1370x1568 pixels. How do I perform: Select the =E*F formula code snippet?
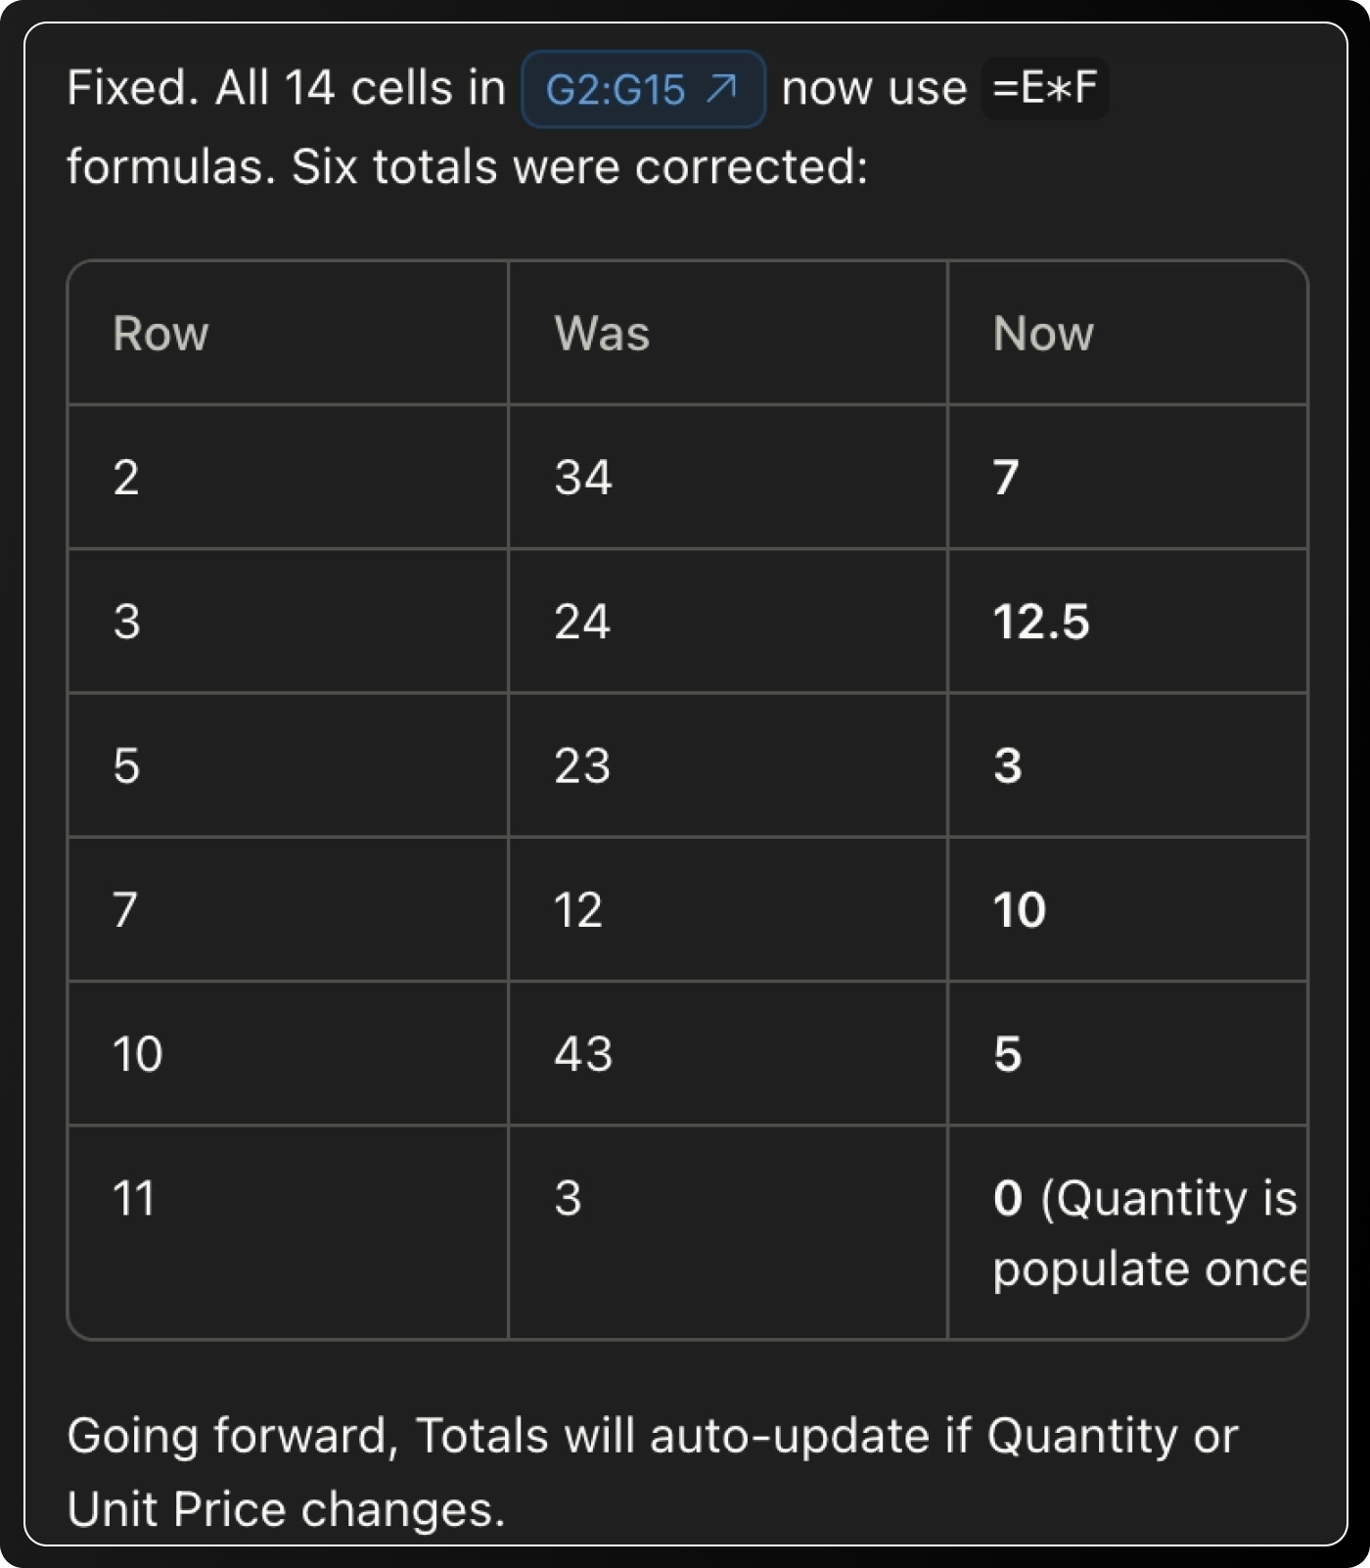tap(1044, 88)
